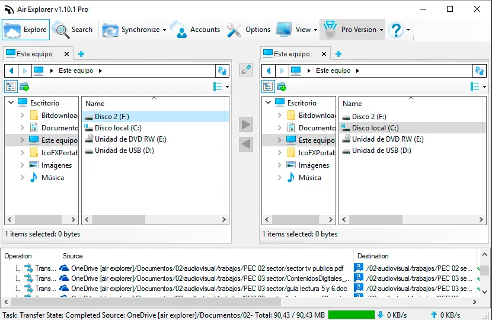Toggle folder tree in right pane
The image size is (492, 320).
click(269, 87)
